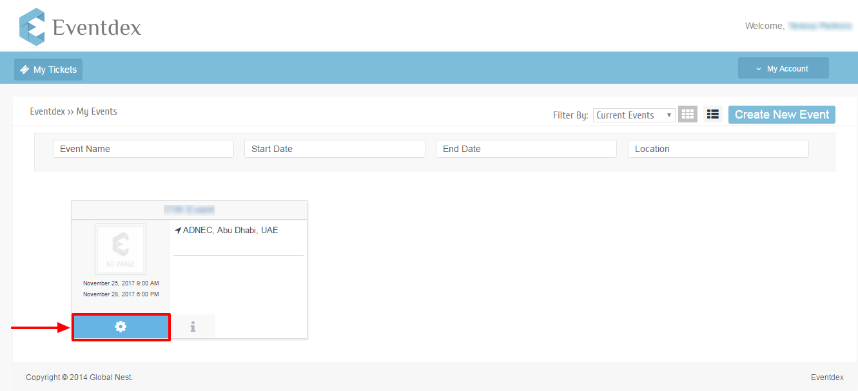Click the blurred username after Welcome

pyautogui.click(x=820, y=26)
